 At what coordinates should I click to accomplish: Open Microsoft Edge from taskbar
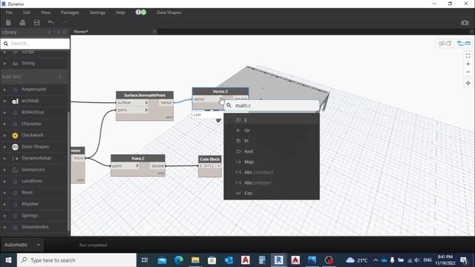179,260
